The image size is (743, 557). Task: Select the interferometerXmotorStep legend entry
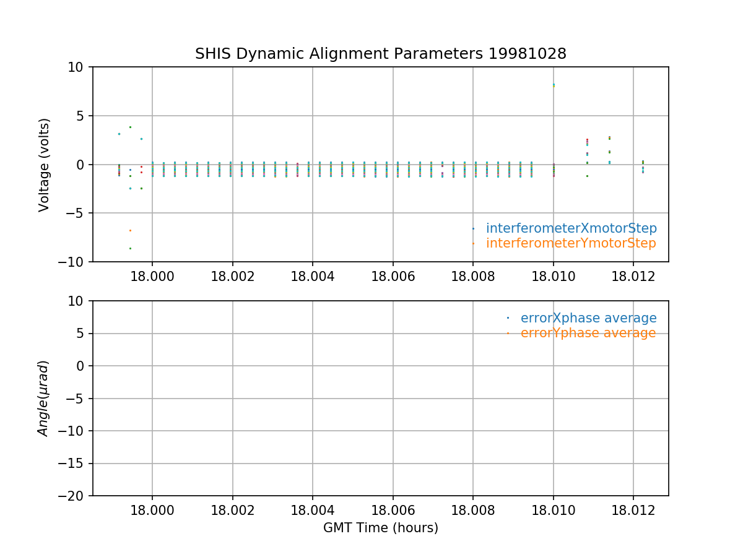point(571,228)
